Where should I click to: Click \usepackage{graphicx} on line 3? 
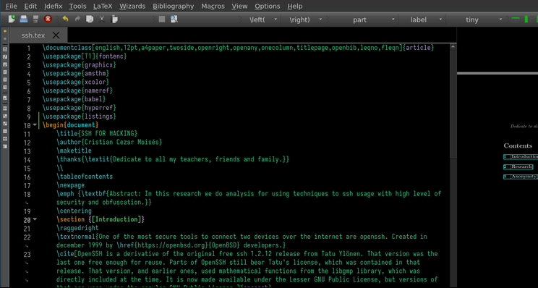80,65
